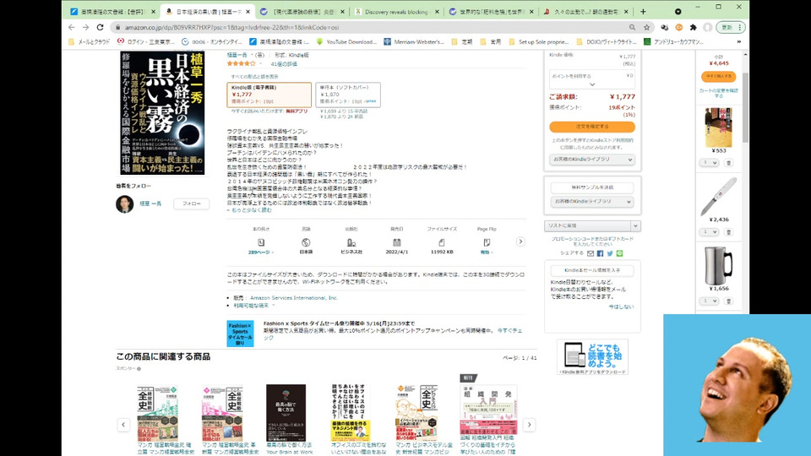811x456 pixels.
Task: Follow the author with the Follow button
Action: tap(192, 204)
